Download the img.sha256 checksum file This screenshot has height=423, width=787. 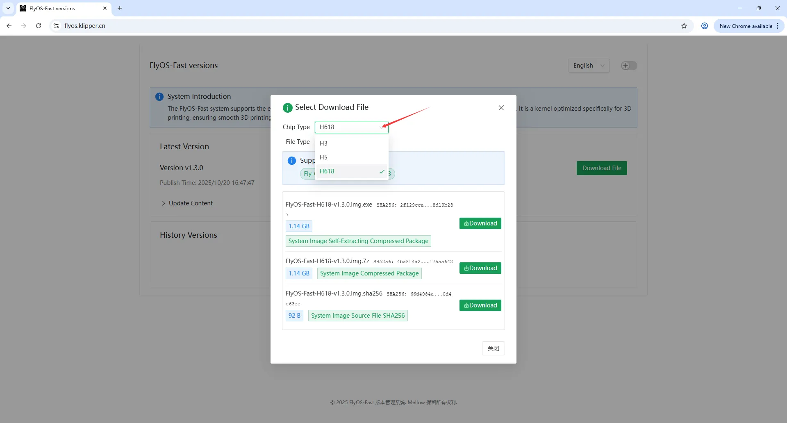[480, 305]
